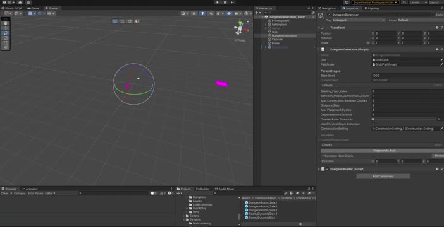
Task: Toggle scene lighting bulb icon
Action: click(x=202, y=13)
